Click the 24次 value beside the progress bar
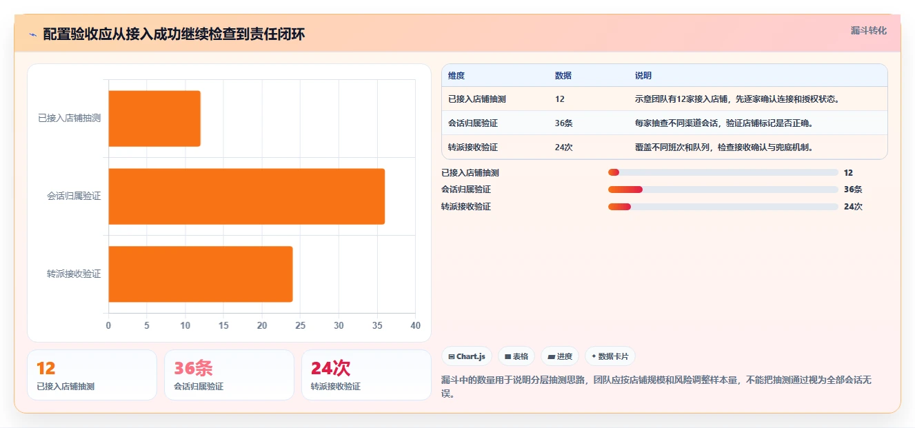915x428 pixels. pos(853,207)
